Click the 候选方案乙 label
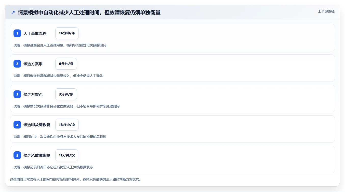This screenshot has height=192, width=345. 33,94
